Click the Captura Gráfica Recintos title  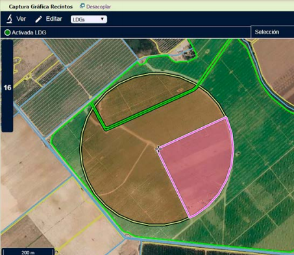41,6
